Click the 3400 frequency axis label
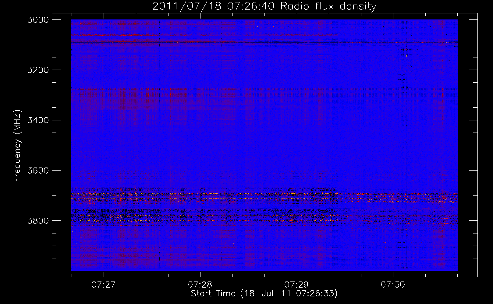Viewport: 493px width, 304px height. [38, 120]
